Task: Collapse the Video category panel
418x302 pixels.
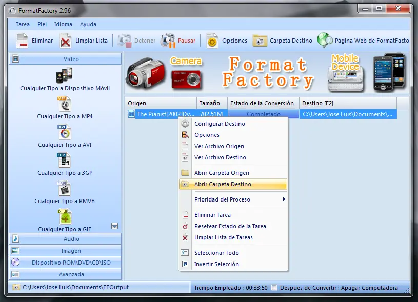Action: (66, 58)
